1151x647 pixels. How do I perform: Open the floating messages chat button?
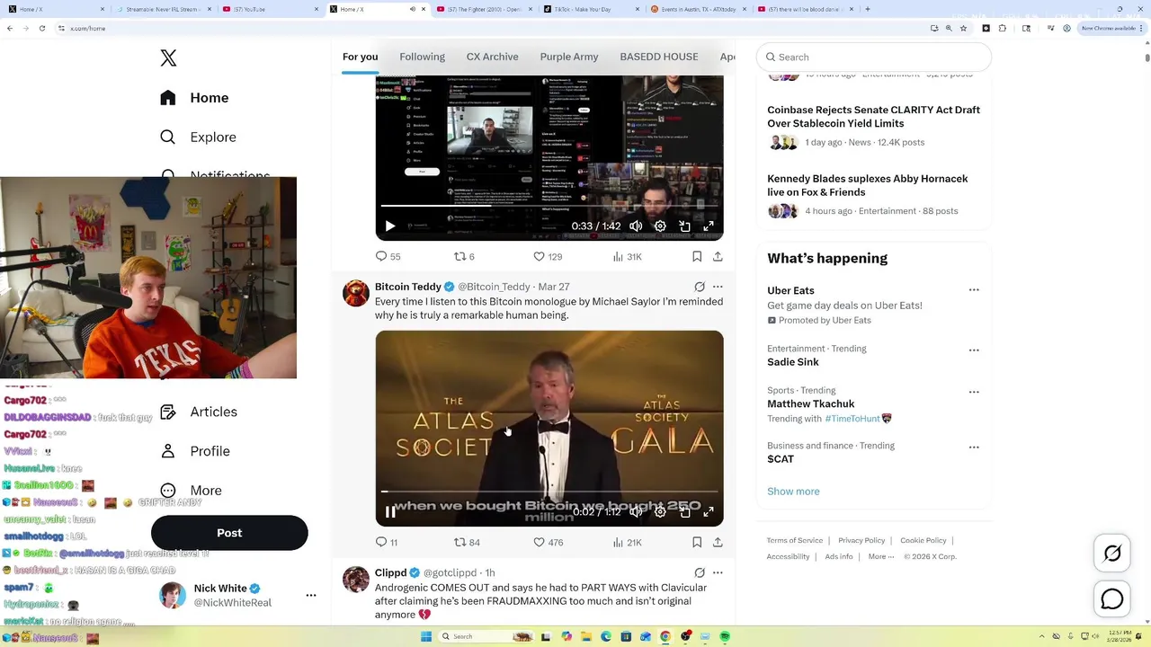point(1112,598)
